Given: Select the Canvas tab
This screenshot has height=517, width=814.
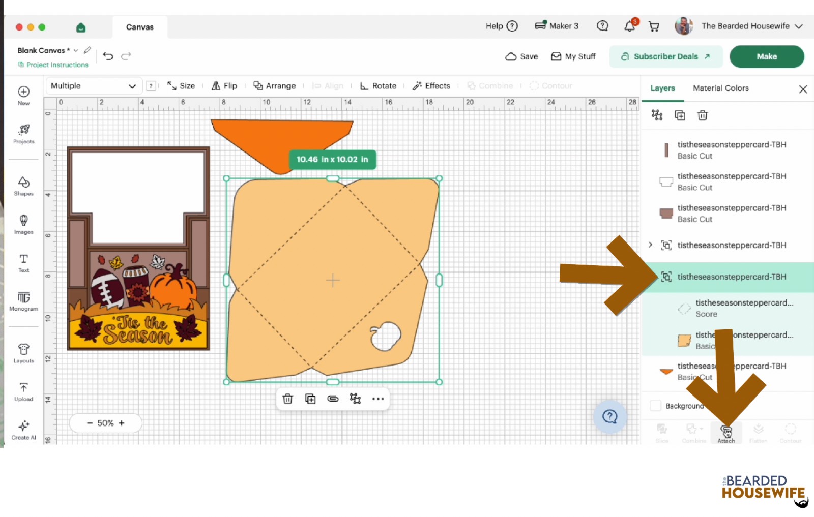Looking at the screenshot, I should (x=140, y=27).
